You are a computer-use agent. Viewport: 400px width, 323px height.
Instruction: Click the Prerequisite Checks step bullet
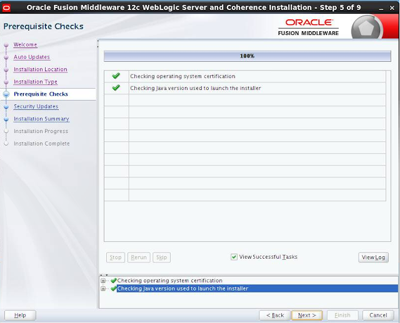[6, 94]
